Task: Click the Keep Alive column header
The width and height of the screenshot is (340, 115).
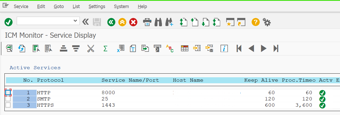Action: click(261, 80)
